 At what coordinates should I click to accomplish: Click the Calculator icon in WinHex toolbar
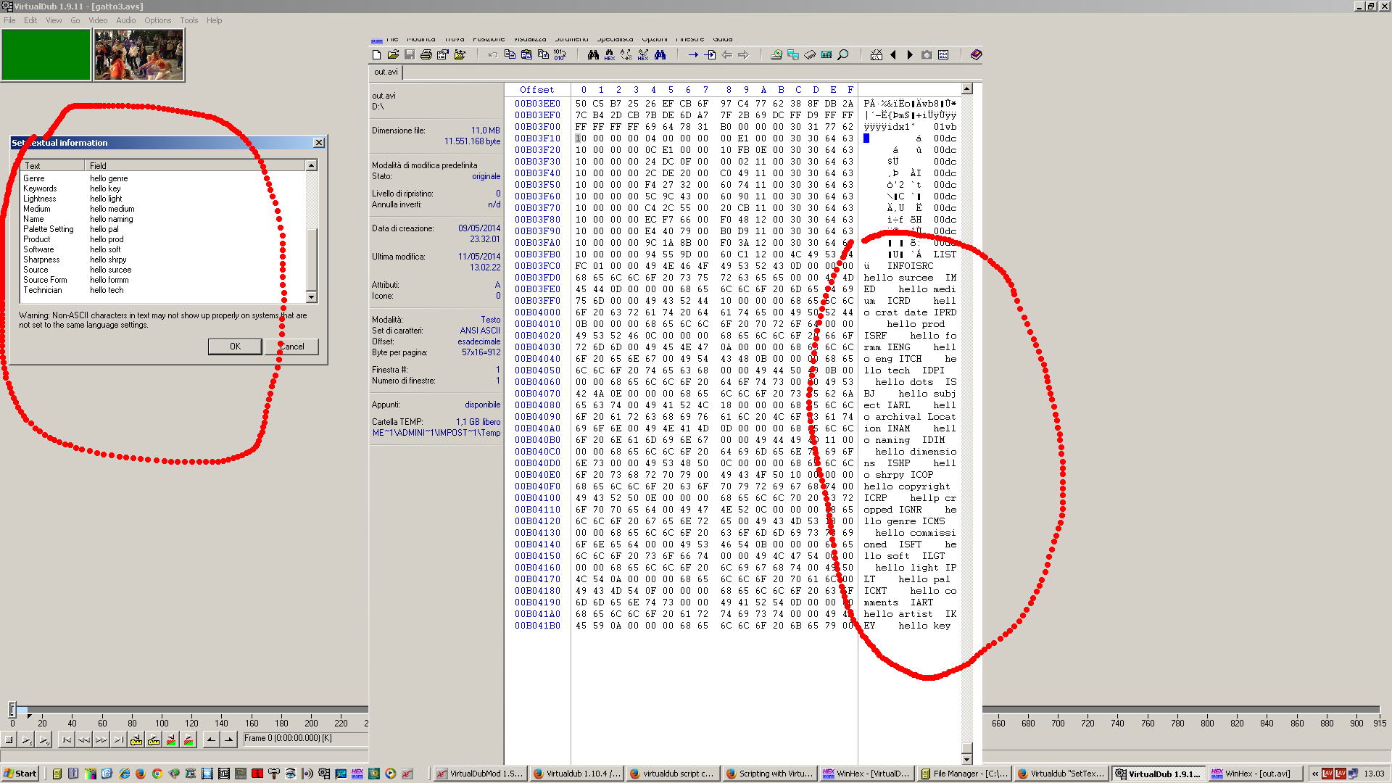(826, 54)
